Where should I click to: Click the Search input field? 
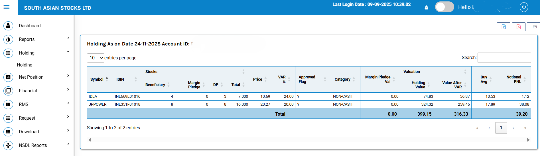tap(504, 58)
